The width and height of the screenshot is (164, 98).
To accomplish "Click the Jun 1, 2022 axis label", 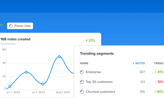I will 13,92.
